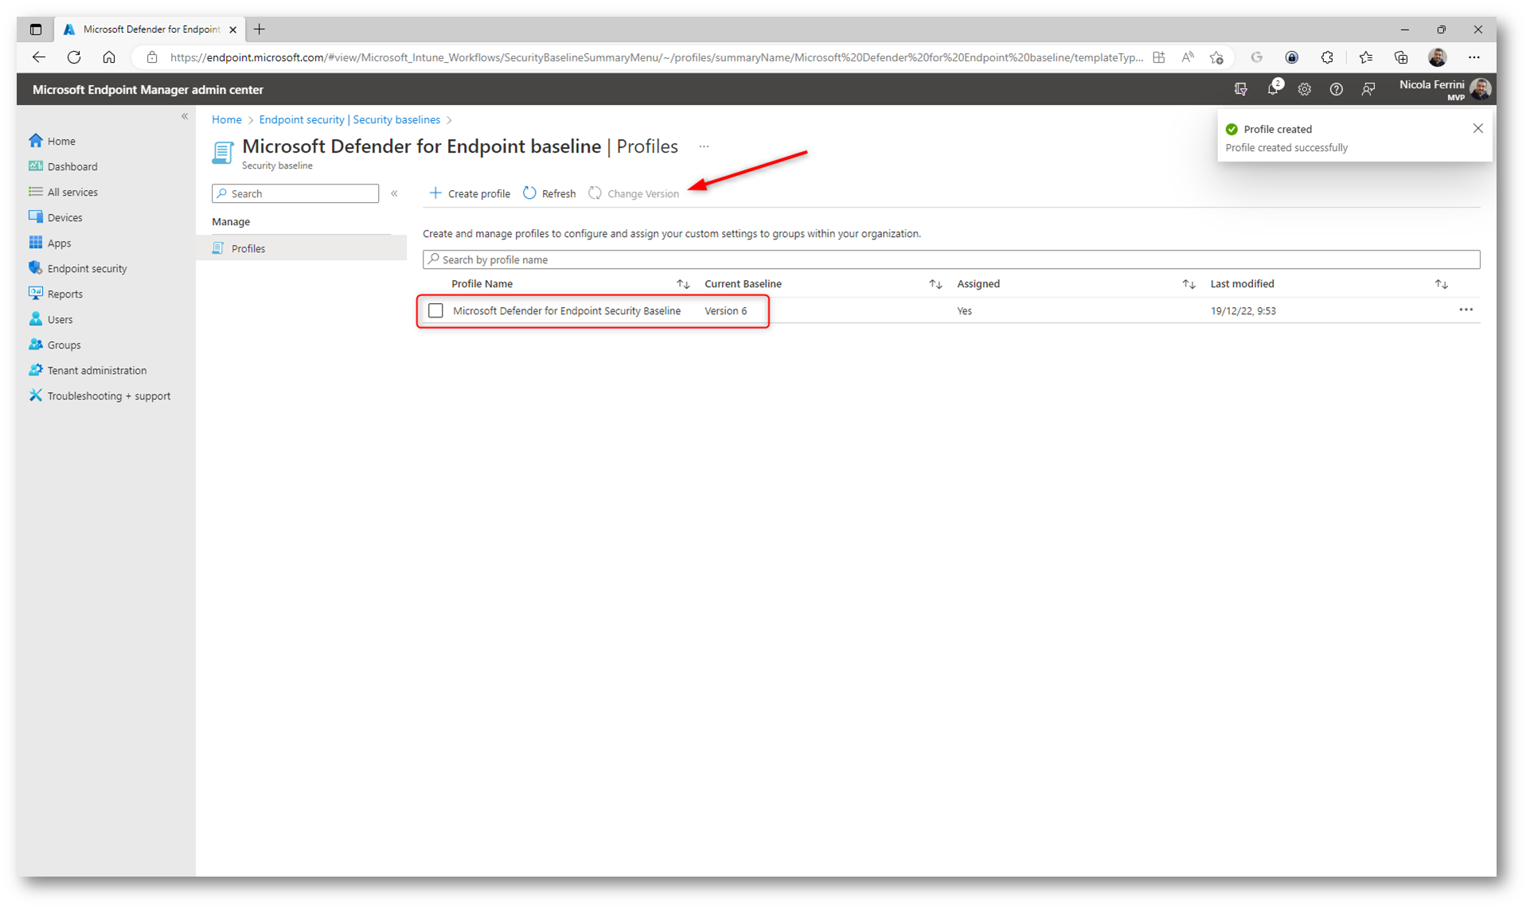
Task: Click Create profile plus button
Action: tap(470, 193)
